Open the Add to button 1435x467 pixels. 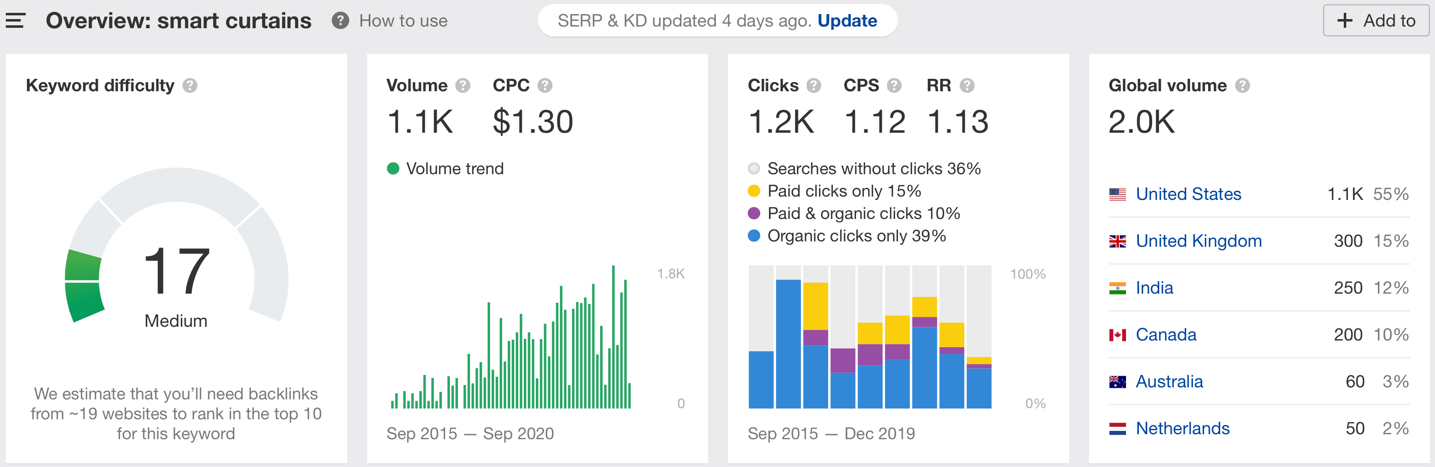click(x=1376, y=21)
